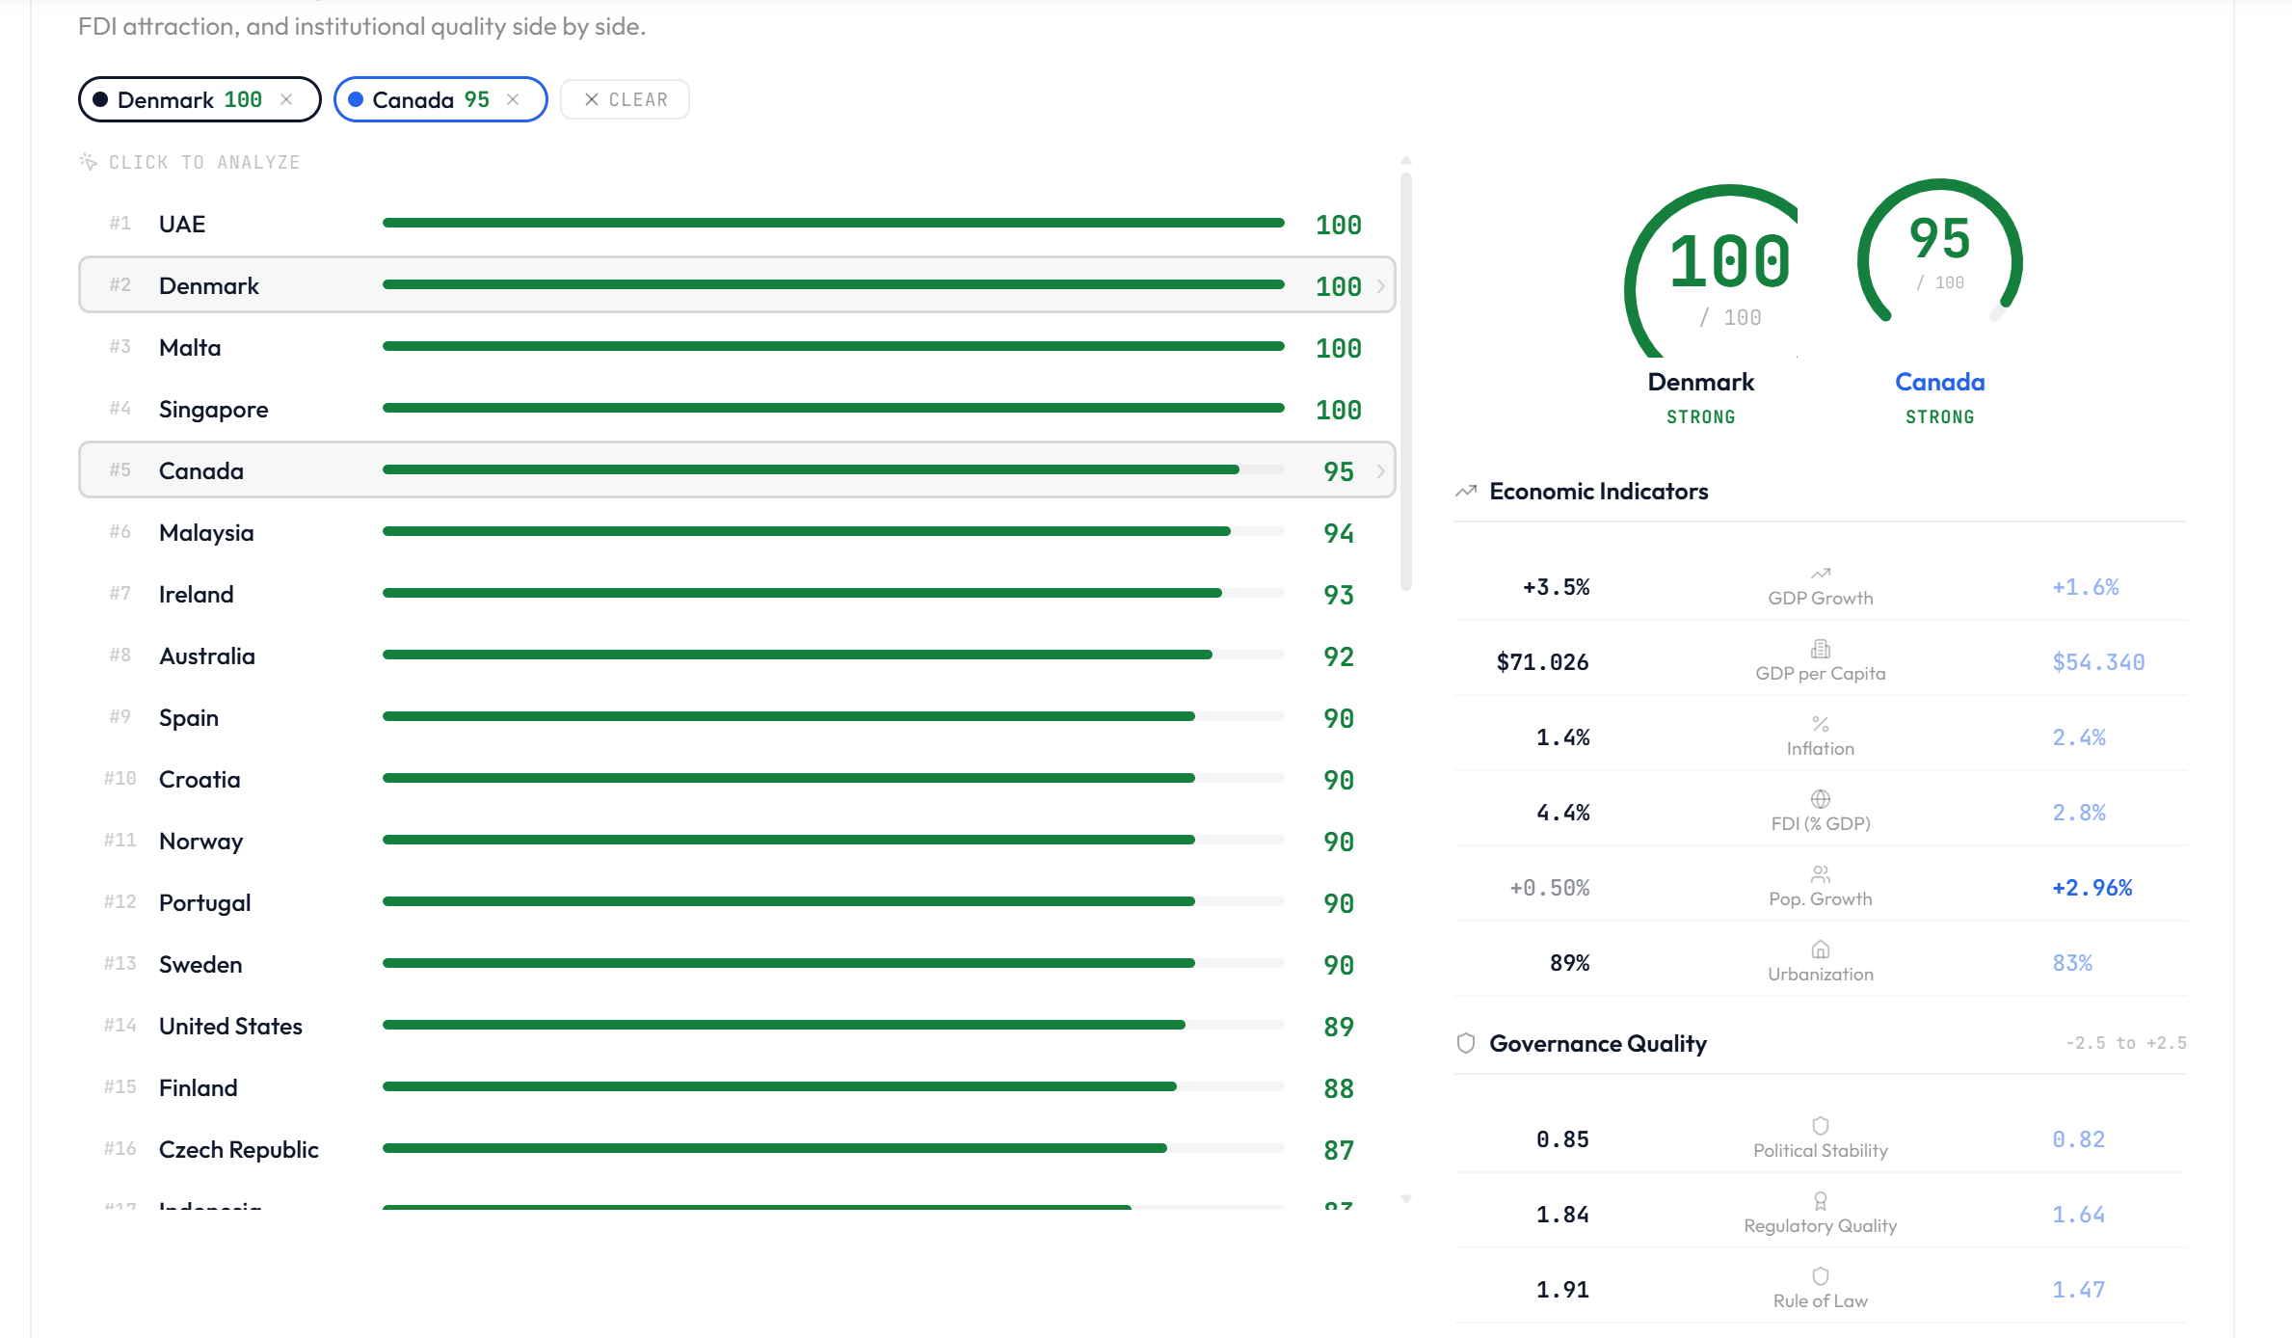This screenshot has height=1338, width=2292.
Task: Click the FDI globe icon
Action: click(1820, 799)
